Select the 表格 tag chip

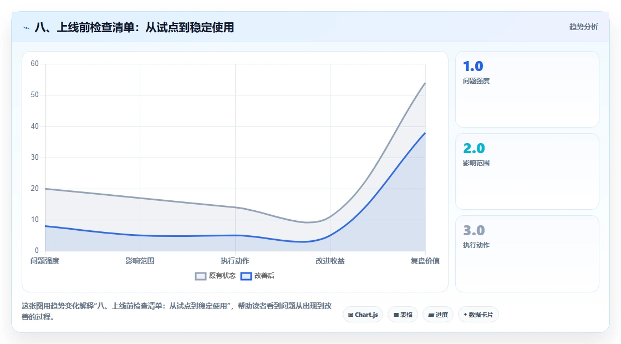[x=403, y=315]
